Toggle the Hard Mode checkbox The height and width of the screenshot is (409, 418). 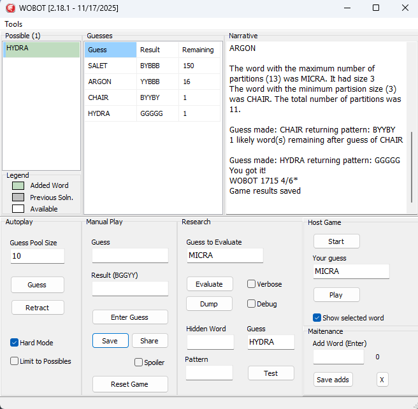tap(15, 343)
